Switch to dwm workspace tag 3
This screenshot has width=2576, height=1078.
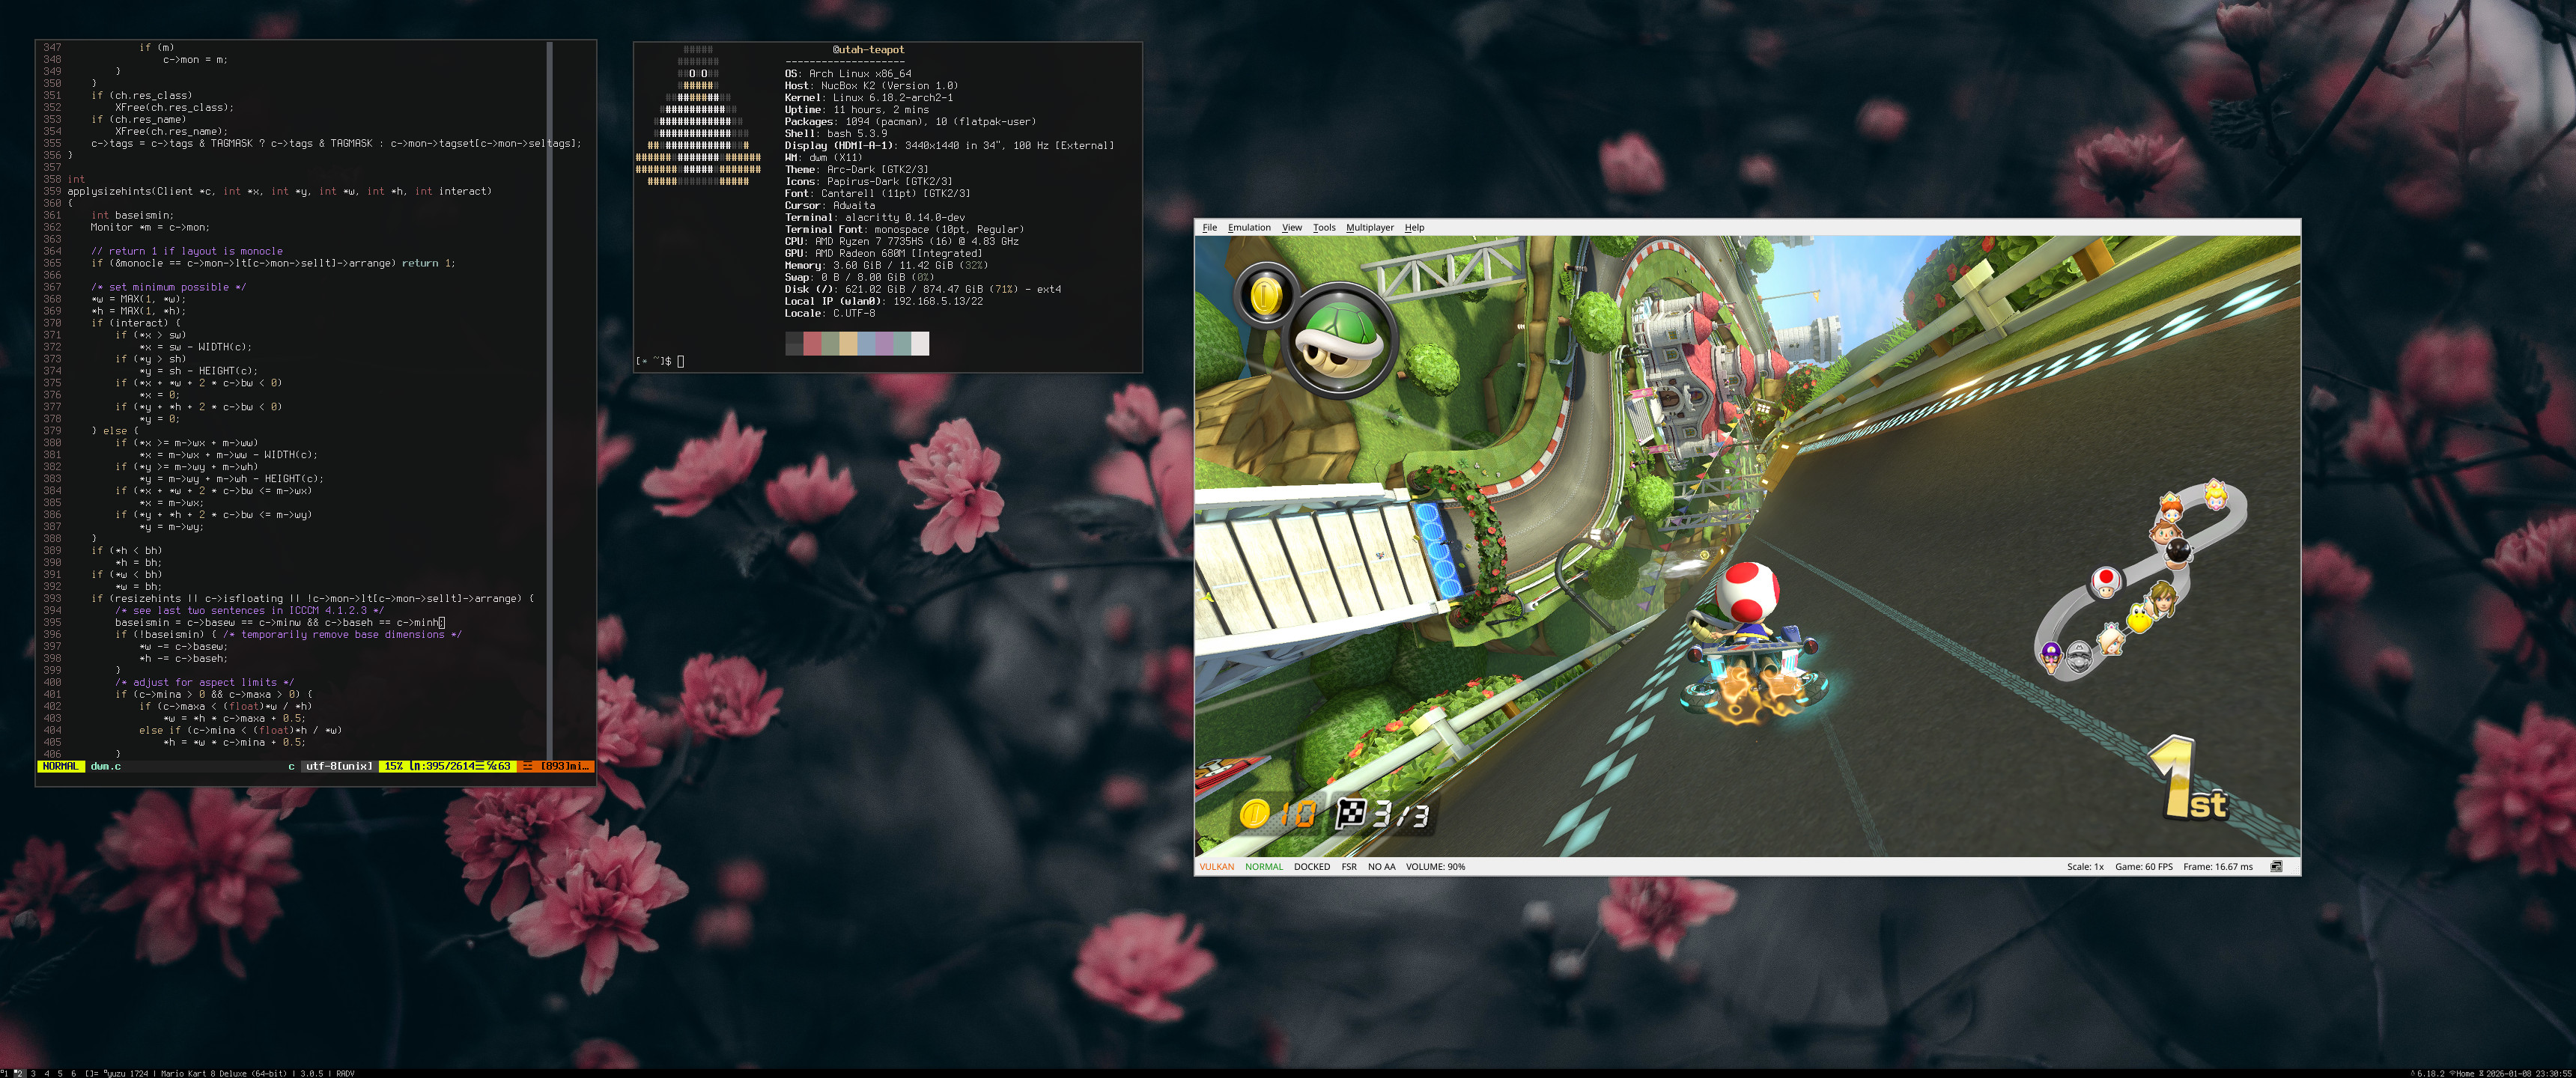pos(33,1073)
